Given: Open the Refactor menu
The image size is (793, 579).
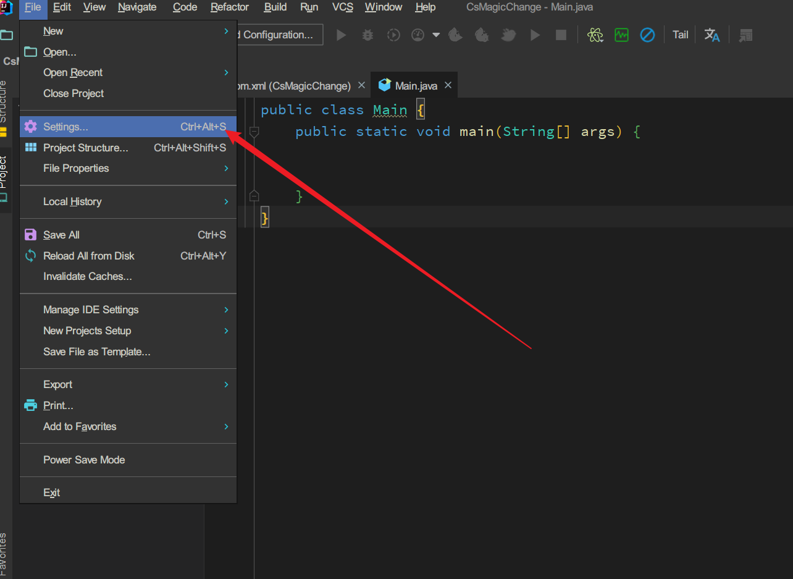Looking at the screenshot, I should pos(230,7).
